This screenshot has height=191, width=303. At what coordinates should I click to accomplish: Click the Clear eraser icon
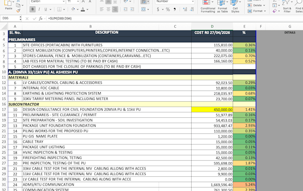274,11
